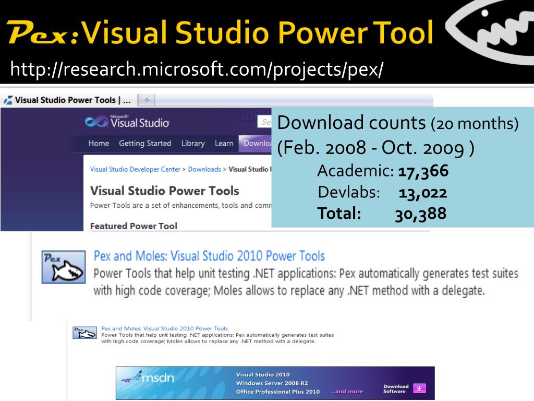Image resolution: width=534 pixels, height=401 pixels.
Task: Open the Learn menu item
Action: coord(224,143)
